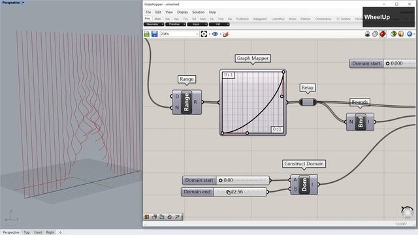The width and height of the screenshot is (418, 235).
Task: Click the first orange icon in bottom-left widget
Action: point(146,217)
